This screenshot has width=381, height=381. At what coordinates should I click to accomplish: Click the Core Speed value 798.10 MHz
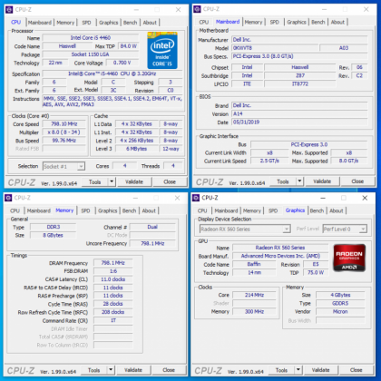(x=64, y=124)
